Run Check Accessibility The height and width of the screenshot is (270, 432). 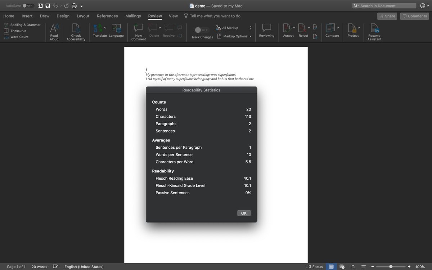click(76, 32)
